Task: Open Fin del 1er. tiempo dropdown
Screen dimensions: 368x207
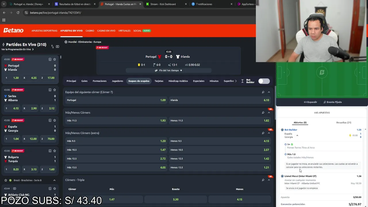Action: coord(168,70)
